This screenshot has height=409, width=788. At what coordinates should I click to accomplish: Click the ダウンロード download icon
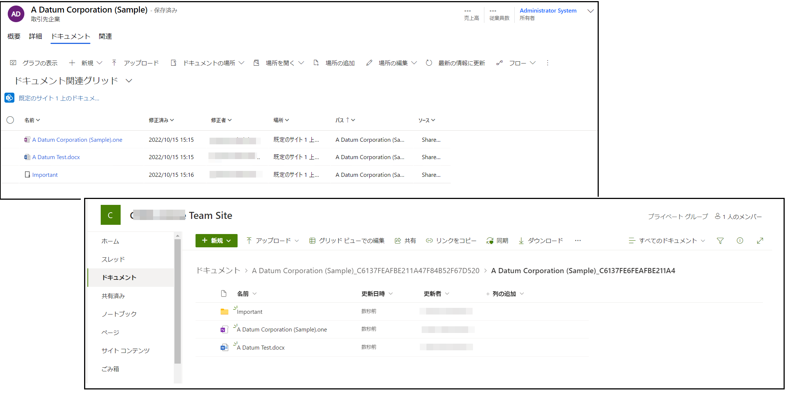point(521,241)
